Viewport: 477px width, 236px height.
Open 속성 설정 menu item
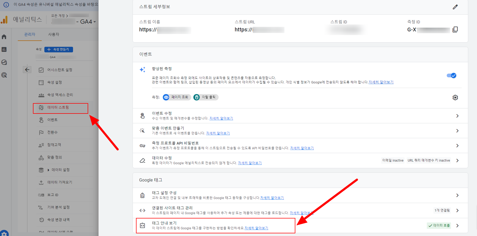[x=54, y=82]
